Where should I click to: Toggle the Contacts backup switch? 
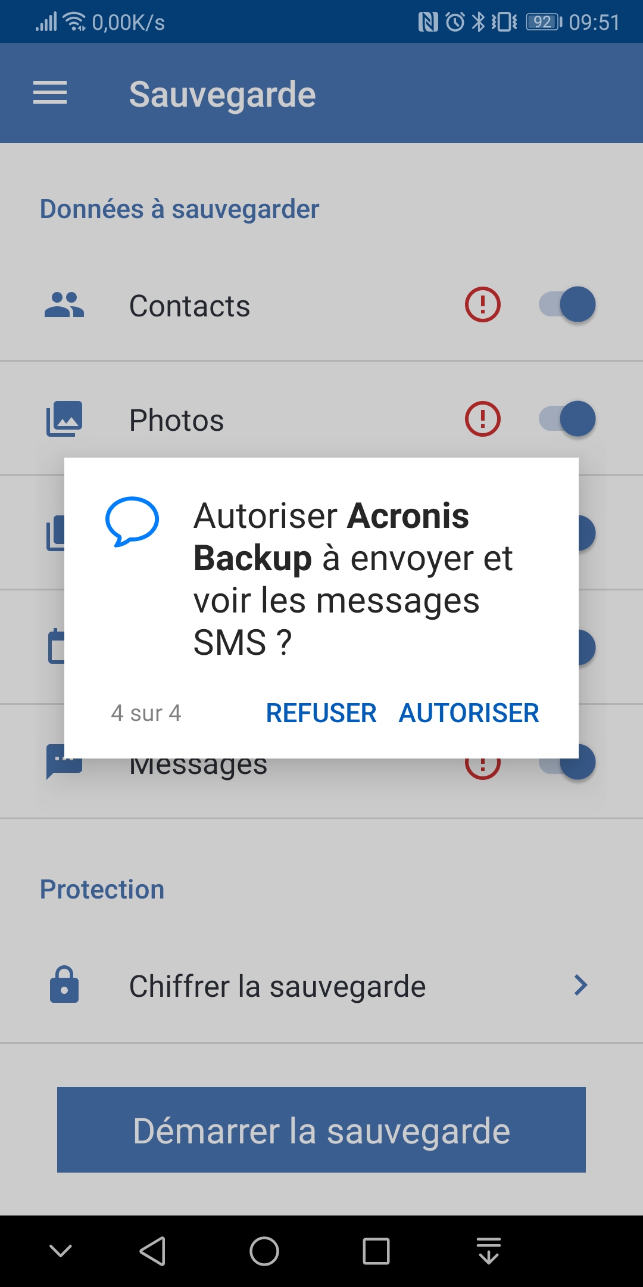click(567, 304)
